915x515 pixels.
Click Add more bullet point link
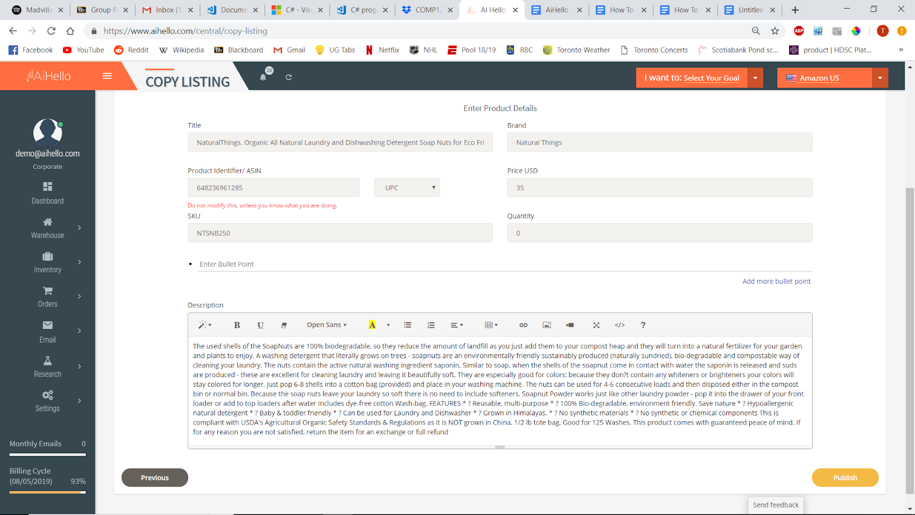[x=777, y=282]
